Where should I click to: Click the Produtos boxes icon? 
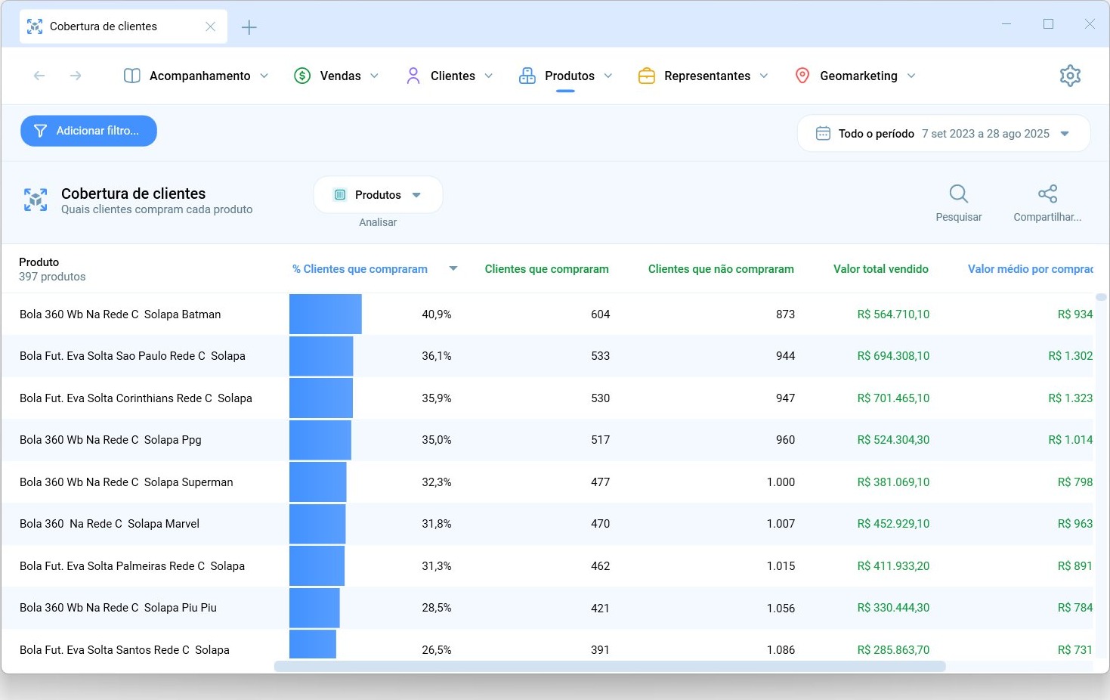[x=527, y=76]
